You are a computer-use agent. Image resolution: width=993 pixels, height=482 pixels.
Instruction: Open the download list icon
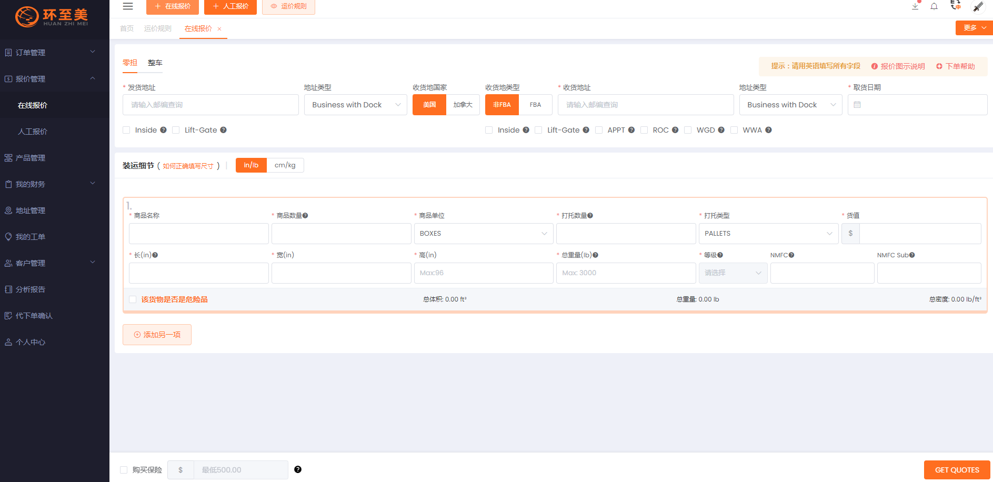[915, 6]
